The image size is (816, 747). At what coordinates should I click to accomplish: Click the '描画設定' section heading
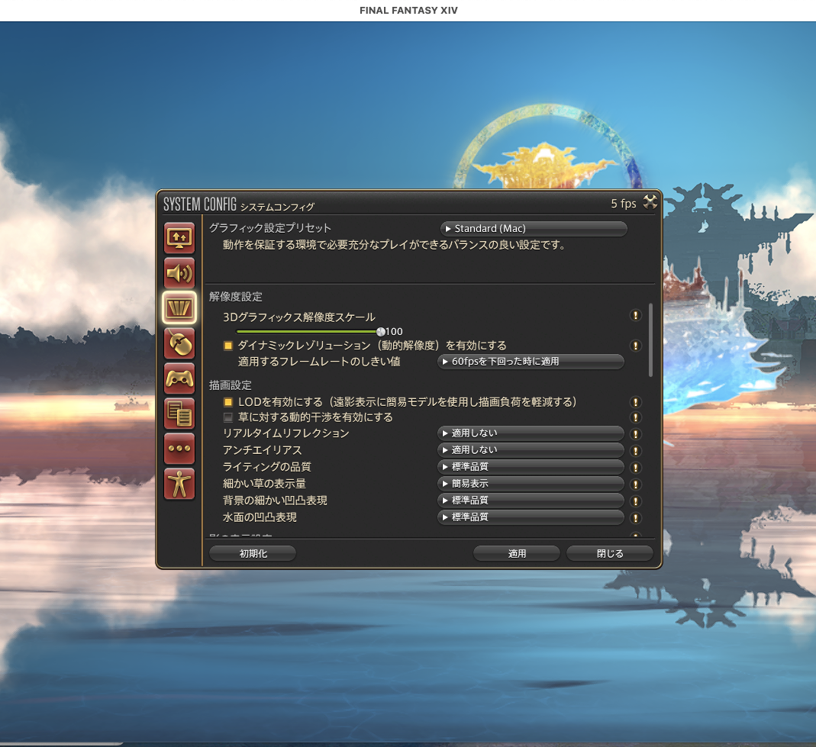[x=230, y=385]
